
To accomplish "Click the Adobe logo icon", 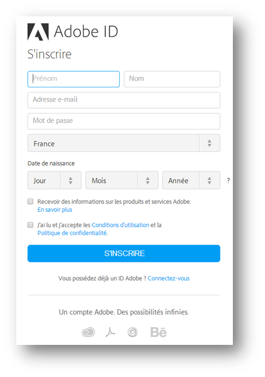I will pyautogui.click(x=38, y=32).
